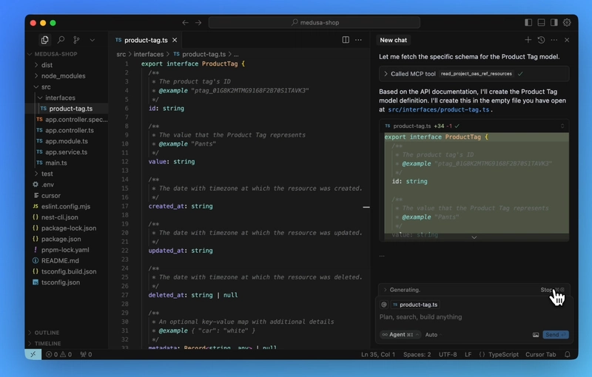Open package-lock.json file
This screenshot has height=377, width=592.
(x=68, y=228)
